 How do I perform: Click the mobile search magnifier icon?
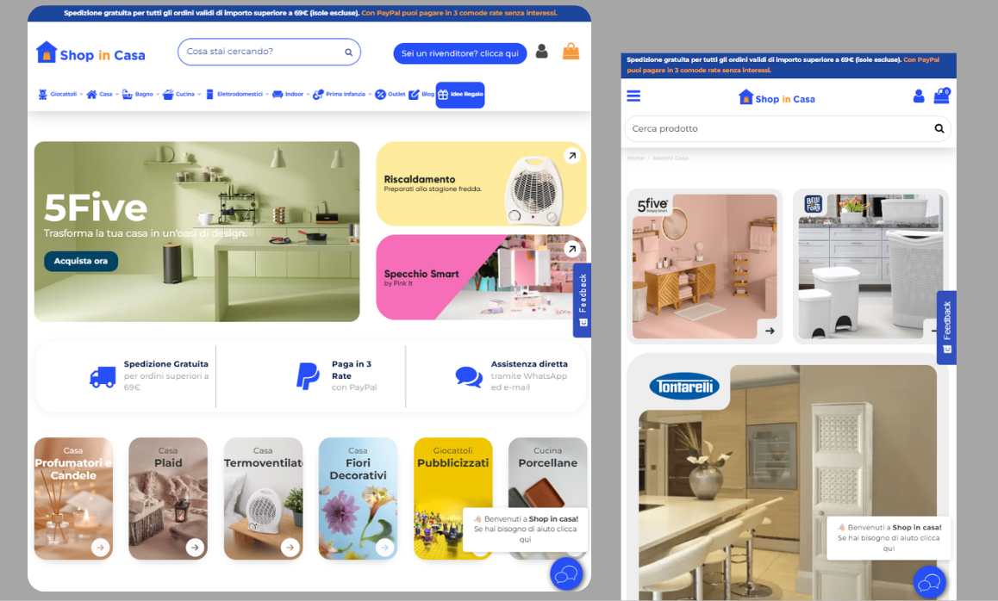(939, 128)
